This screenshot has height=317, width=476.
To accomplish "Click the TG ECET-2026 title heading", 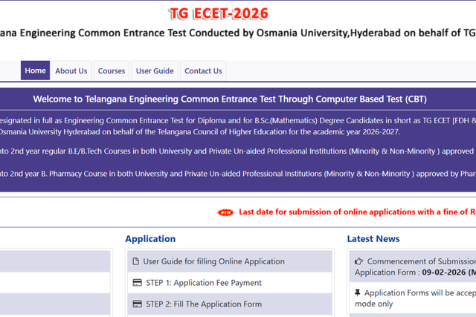I will tap(219, 13).
